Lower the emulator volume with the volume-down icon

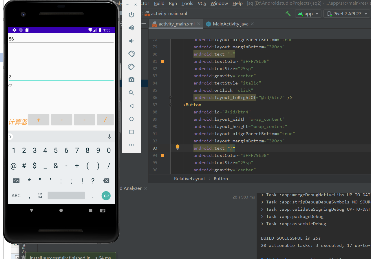pos(131,41)
